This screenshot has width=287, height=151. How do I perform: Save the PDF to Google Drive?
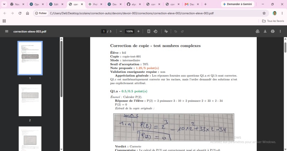(x=257, y=31)
